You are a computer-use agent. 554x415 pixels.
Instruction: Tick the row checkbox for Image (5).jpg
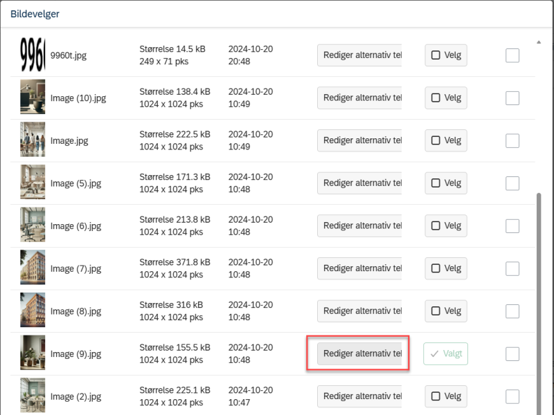[512, 183]
